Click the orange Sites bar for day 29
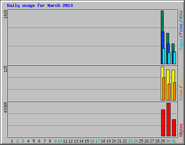The width and height of the screenshot is (185, 145). pos(164,89)
